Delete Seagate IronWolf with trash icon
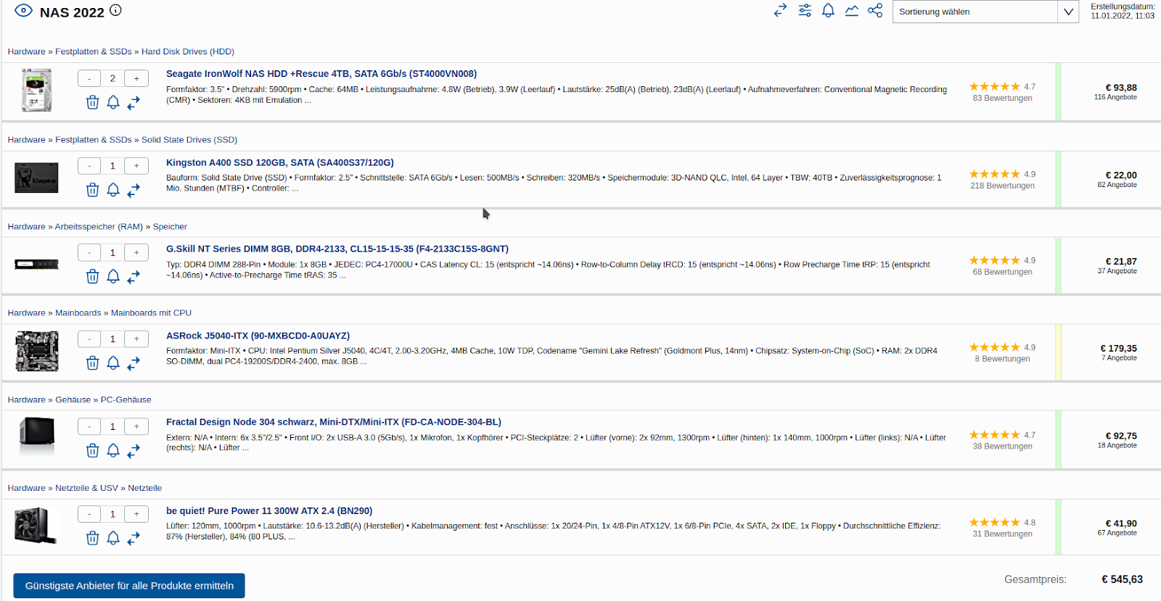 (92, 102)
